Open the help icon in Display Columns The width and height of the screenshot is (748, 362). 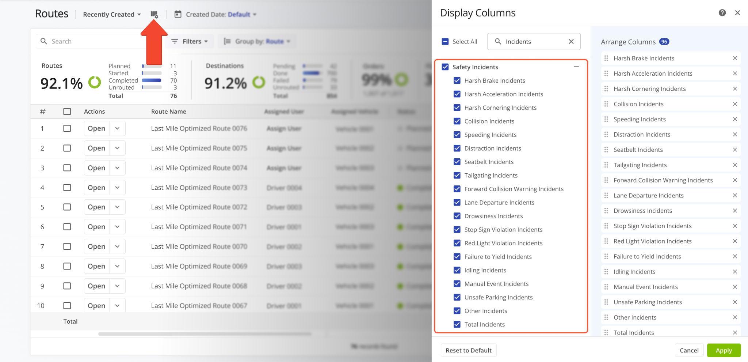[722, 13]
